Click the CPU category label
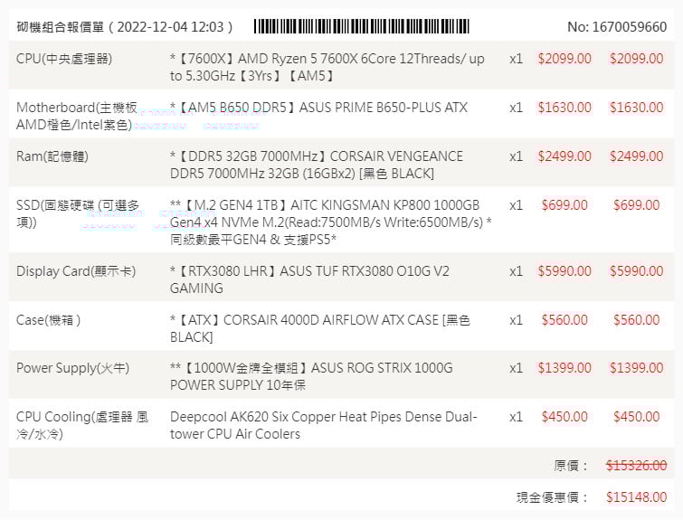The width and height of the screenshot is (683, 520). coord(77,59)
